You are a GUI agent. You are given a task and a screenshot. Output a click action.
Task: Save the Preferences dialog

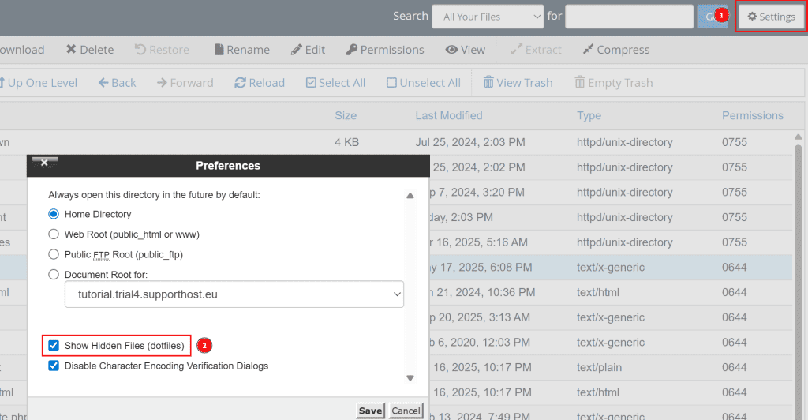click(x=370, y=411)
